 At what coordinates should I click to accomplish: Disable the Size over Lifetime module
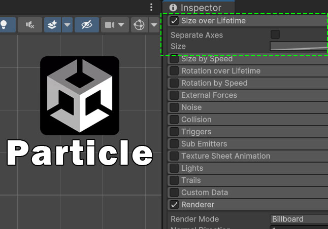point(174,21)
